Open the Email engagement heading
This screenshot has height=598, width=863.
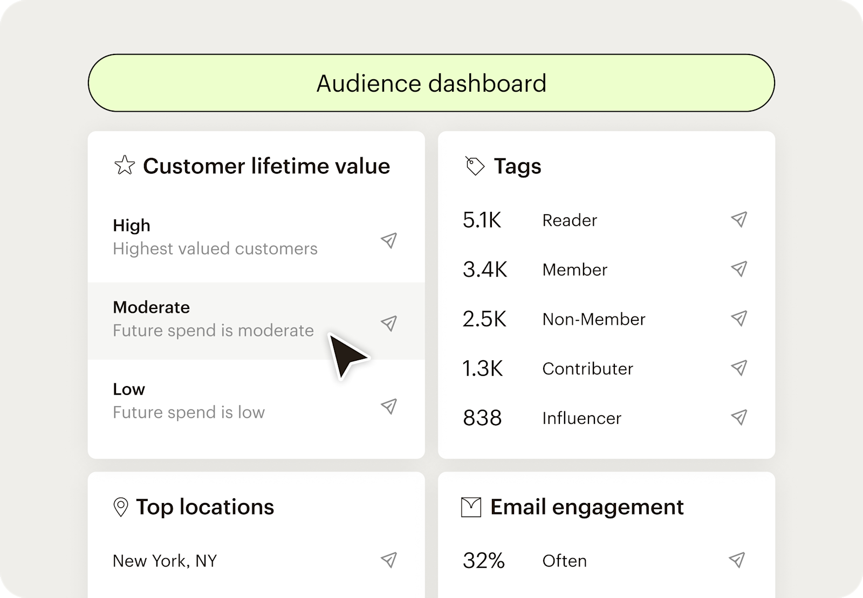(586, 507)
